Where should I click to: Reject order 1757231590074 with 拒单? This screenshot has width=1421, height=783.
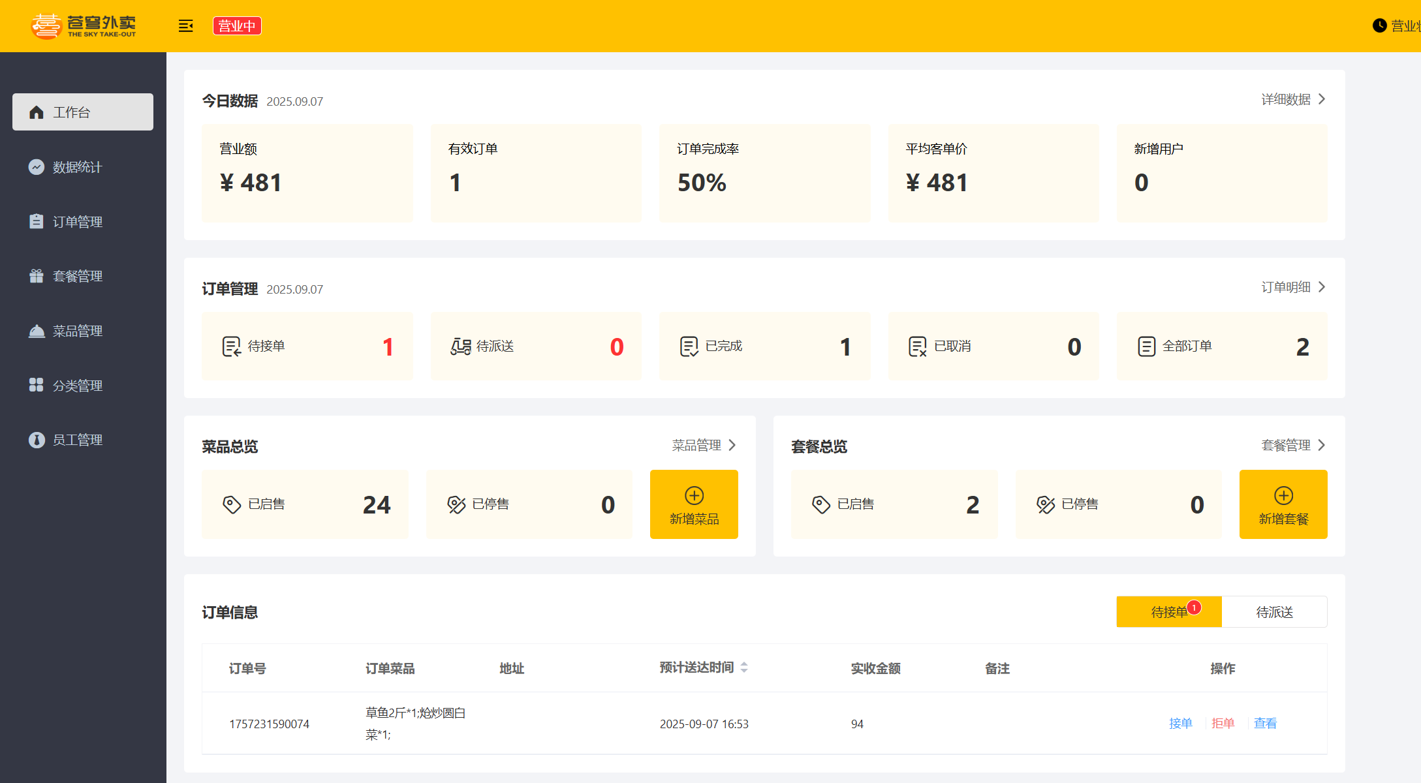pos(1223,723)
